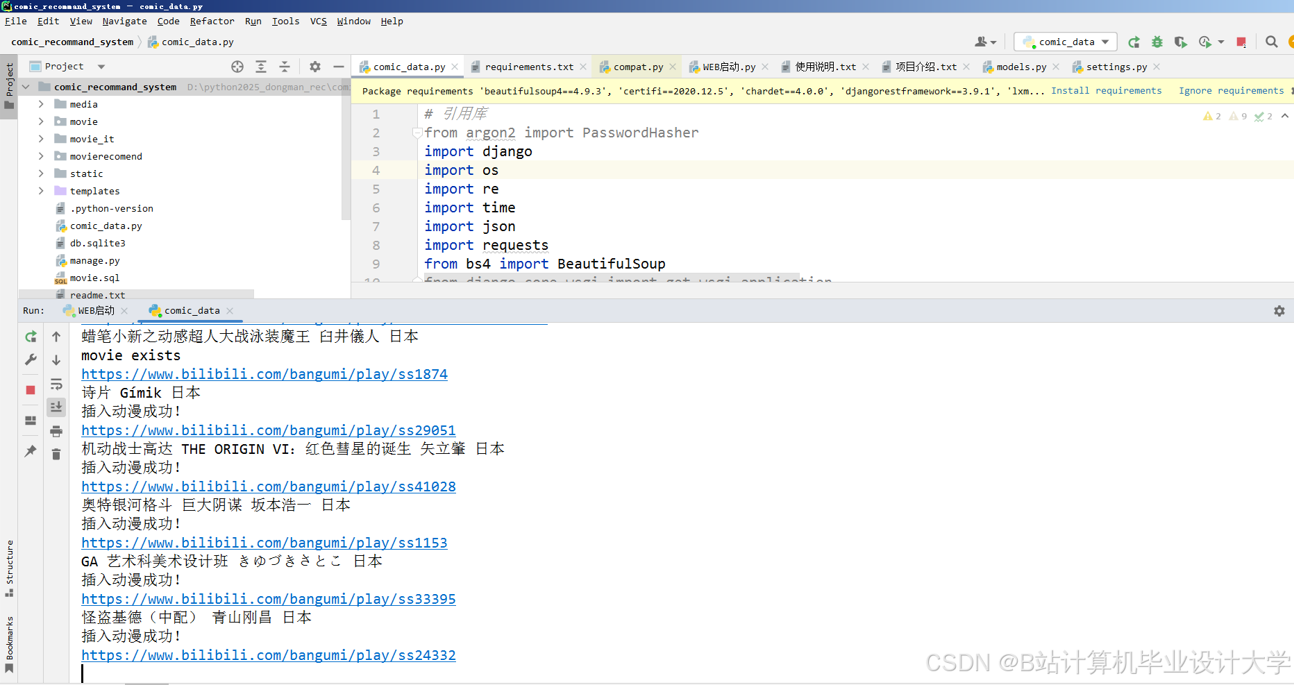Open the comic_data run configuration dropdown
Screen dimensions: 1294x685
(1065, 42)
